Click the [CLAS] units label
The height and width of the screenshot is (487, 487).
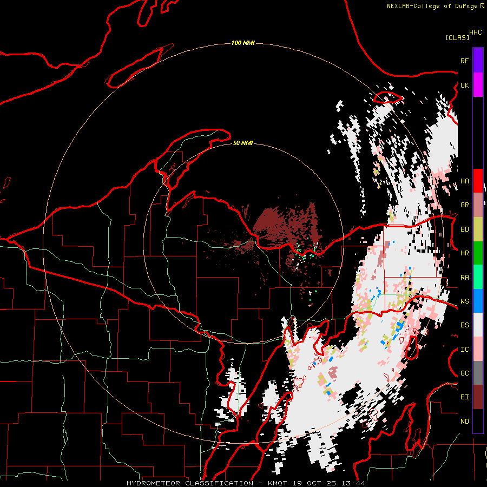[457, 38]
